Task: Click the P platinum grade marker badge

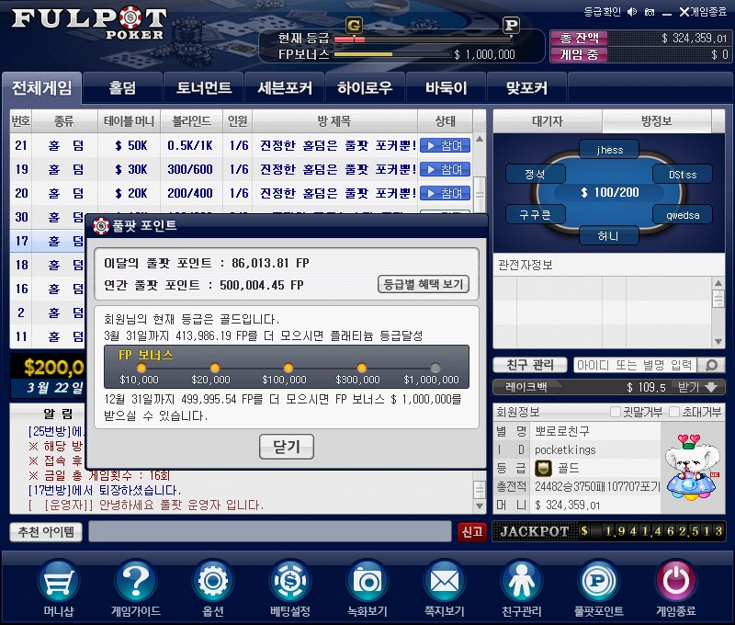Action: [511, 25]
